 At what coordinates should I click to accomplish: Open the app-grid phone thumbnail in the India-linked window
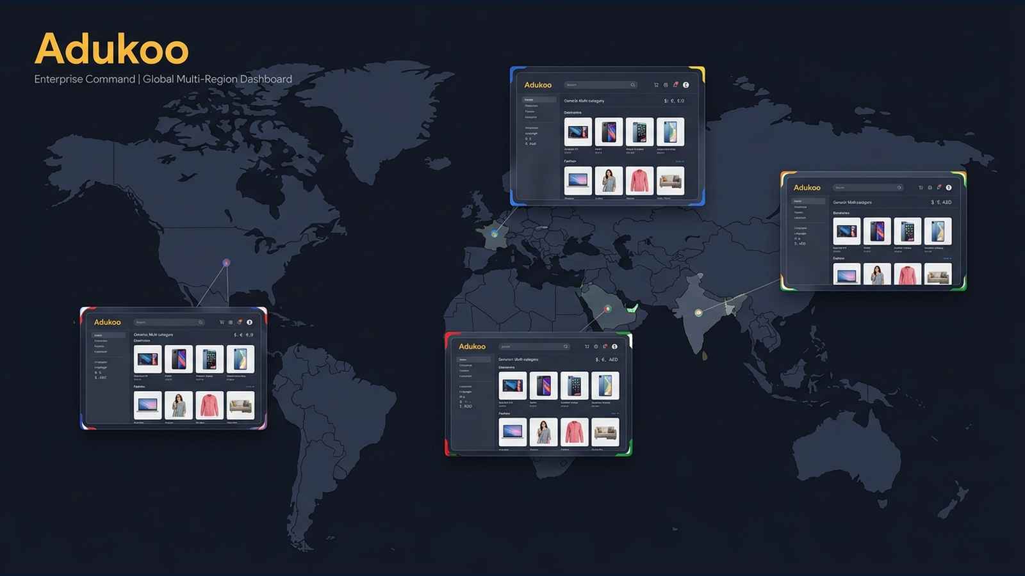(908, 231)
